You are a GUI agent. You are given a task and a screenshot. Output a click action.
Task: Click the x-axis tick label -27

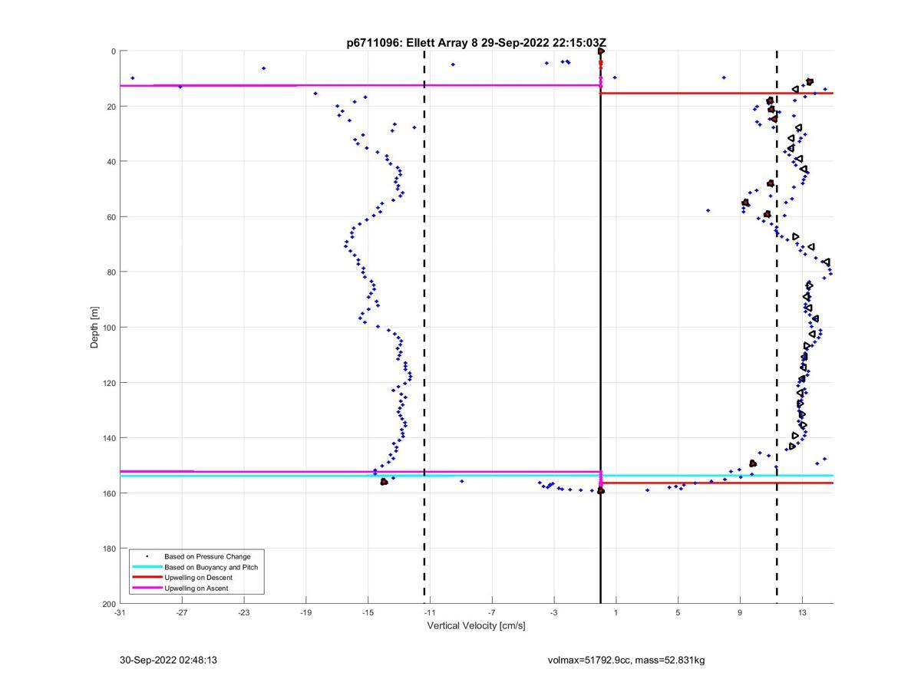(x=182, y=613)
